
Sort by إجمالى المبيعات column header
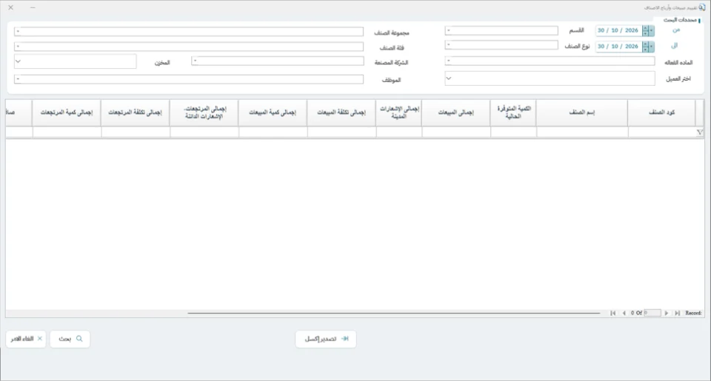(x=455, y=112)
